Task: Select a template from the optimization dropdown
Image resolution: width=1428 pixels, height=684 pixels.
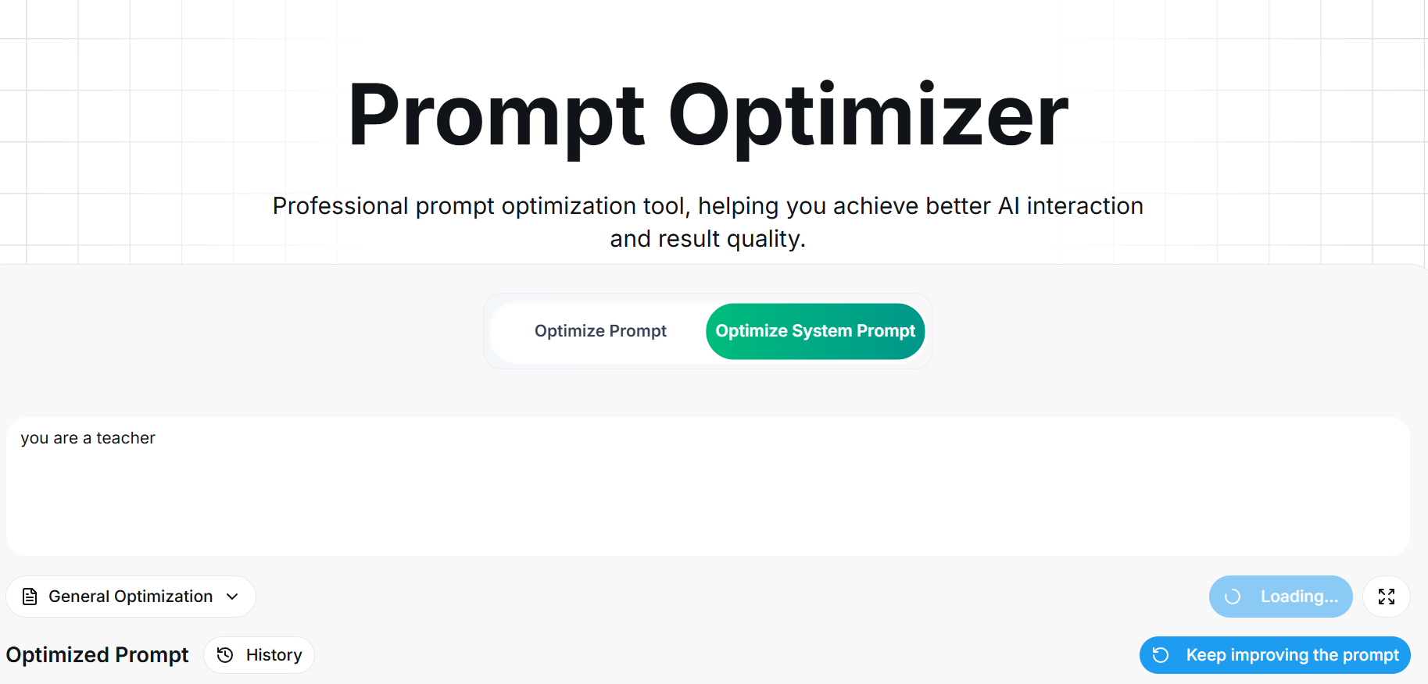Action: 130,596
